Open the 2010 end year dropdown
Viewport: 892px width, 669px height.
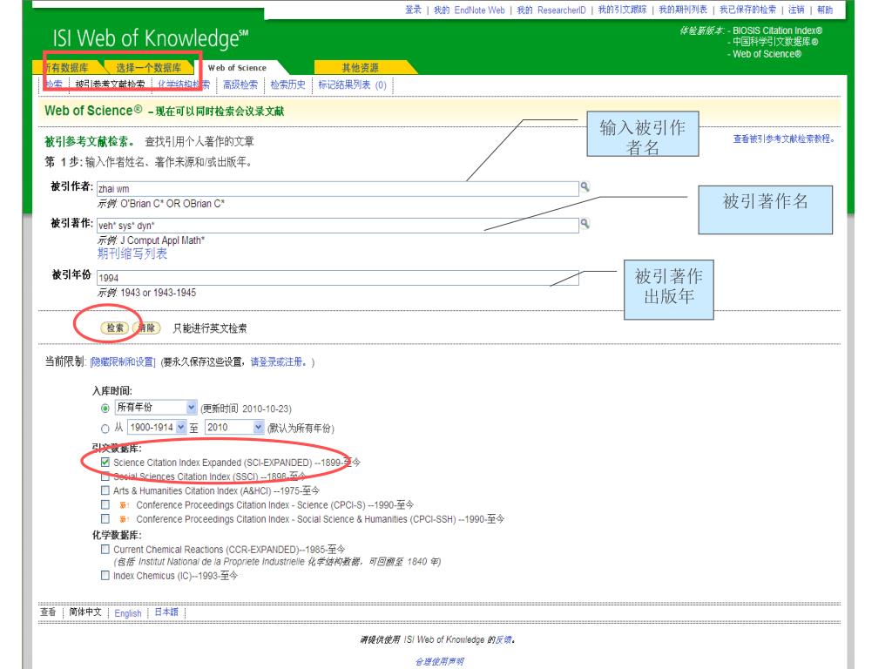(x=234, y=427)
